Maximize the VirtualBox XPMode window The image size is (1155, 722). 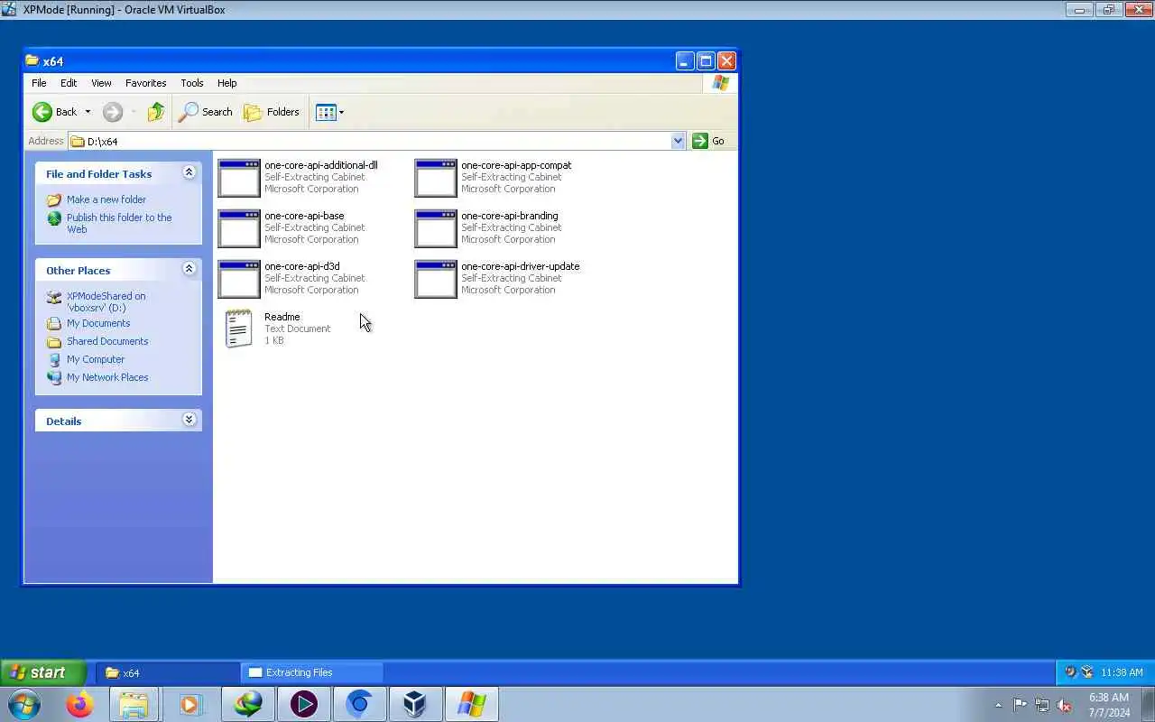click(x=1109, y=10)
